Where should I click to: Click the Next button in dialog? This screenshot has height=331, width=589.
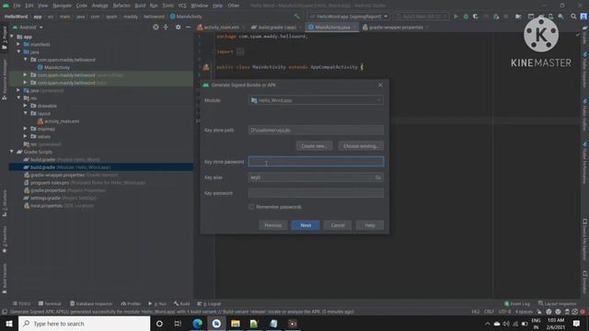(x=306, y=225)
